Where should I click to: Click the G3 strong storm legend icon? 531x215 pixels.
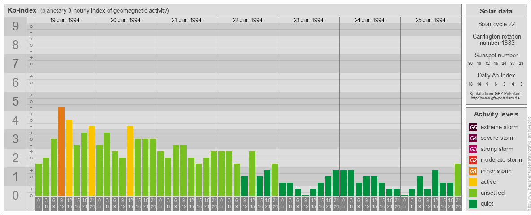pos(474,149)
